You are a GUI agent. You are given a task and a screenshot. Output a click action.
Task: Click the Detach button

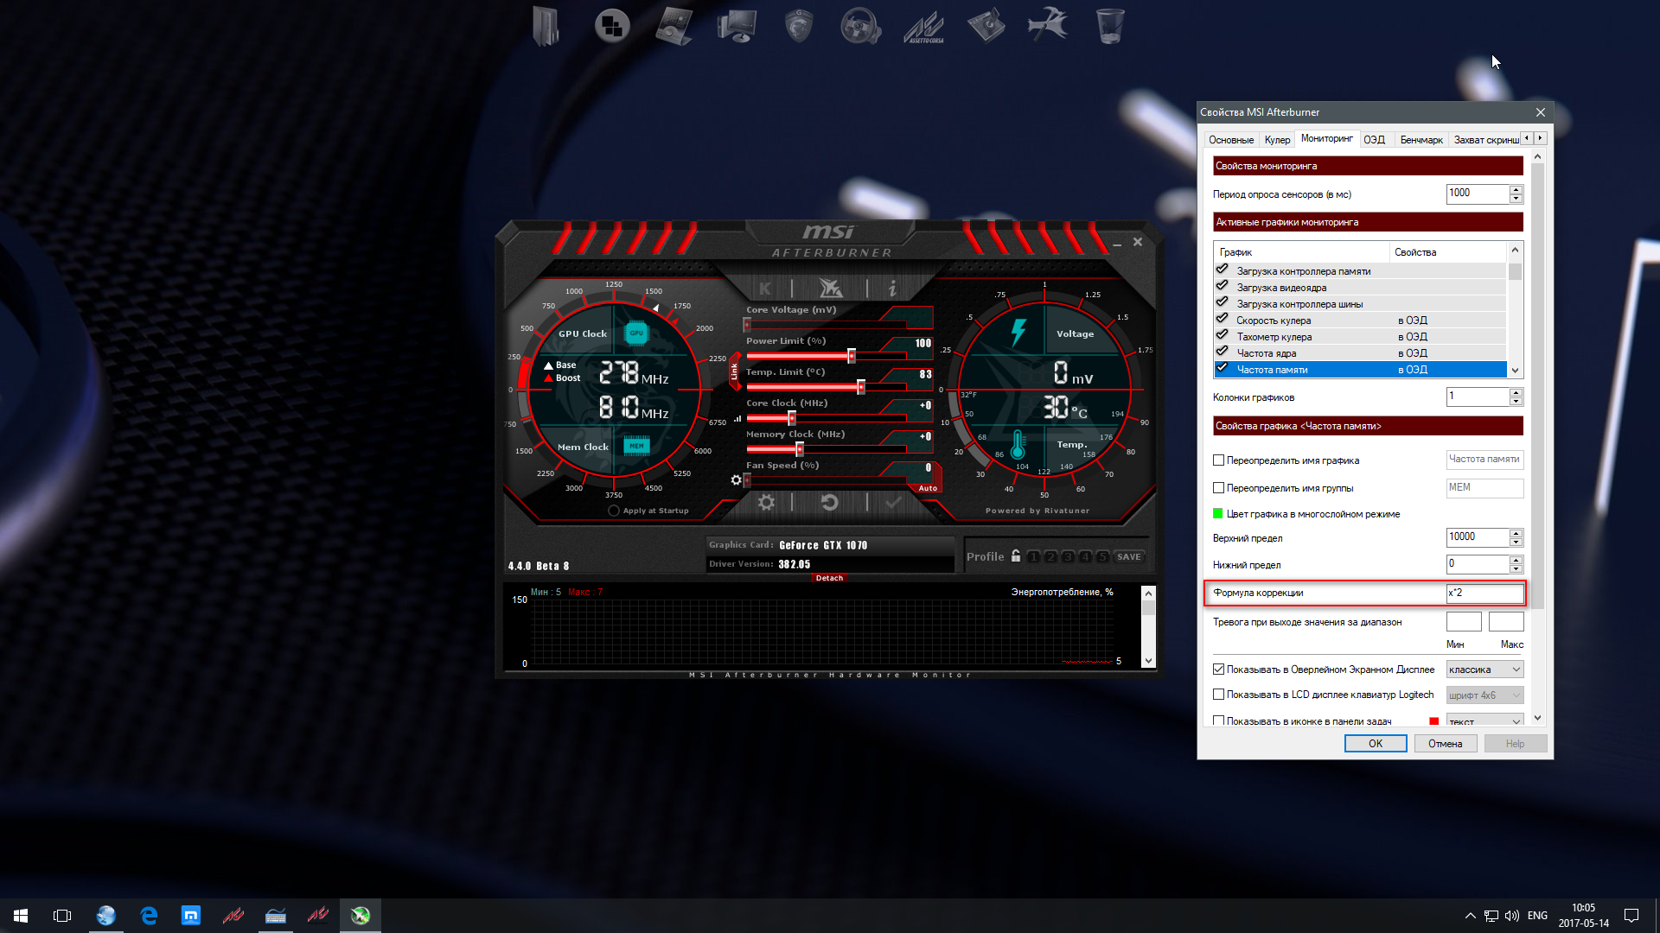point(829,578)
